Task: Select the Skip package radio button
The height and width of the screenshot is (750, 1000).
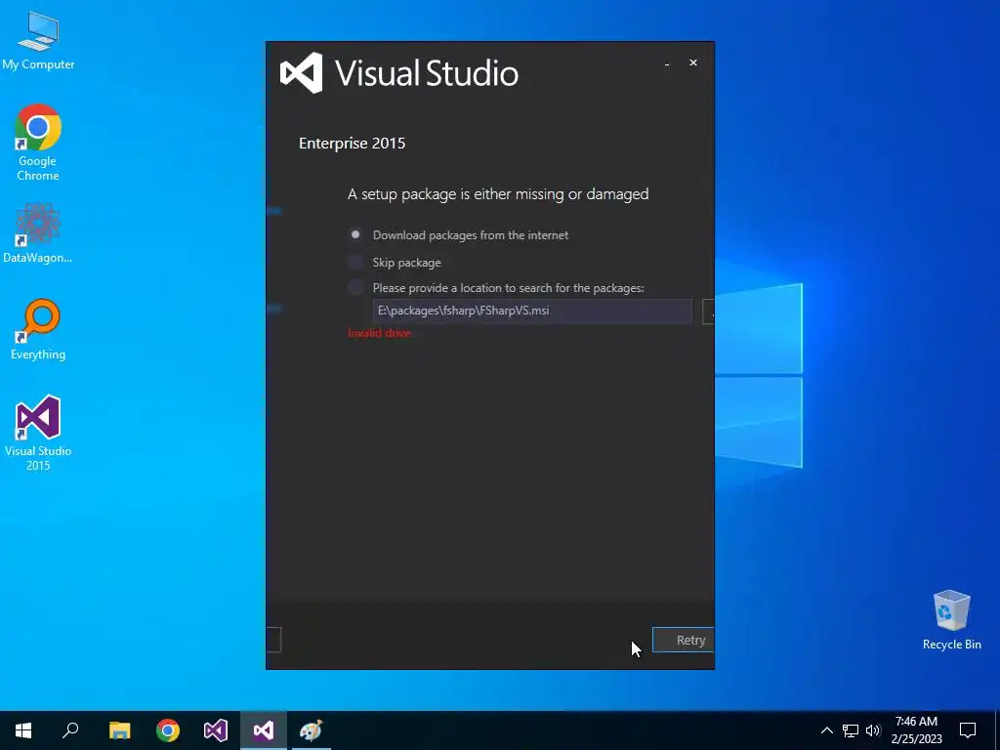Action: coord(355,262)
